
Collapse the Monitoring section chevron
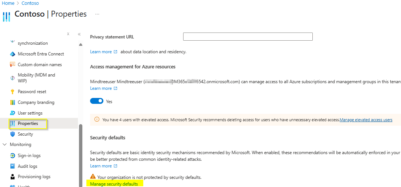4,144
